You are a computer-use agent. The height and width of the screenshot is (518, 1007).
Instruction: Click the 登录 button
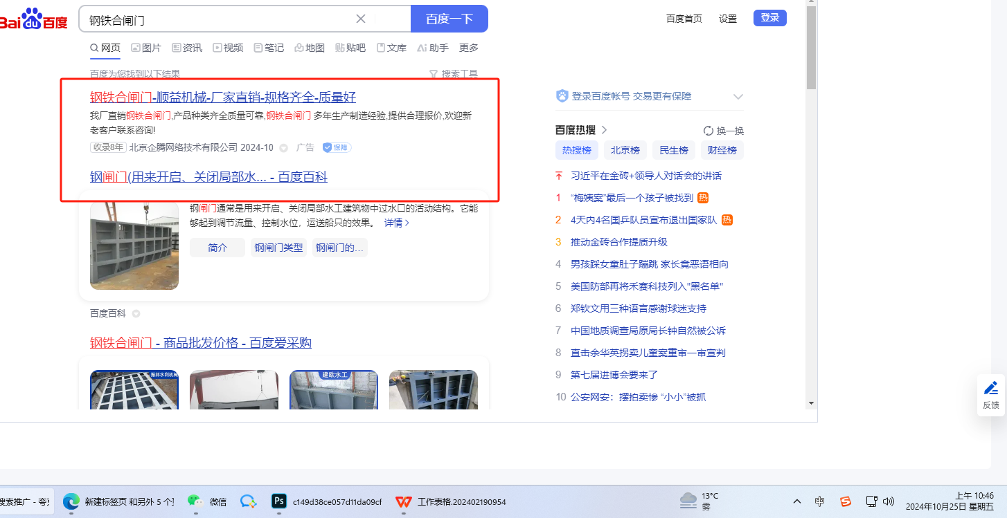pyautogui.click(x=770, y=18)
